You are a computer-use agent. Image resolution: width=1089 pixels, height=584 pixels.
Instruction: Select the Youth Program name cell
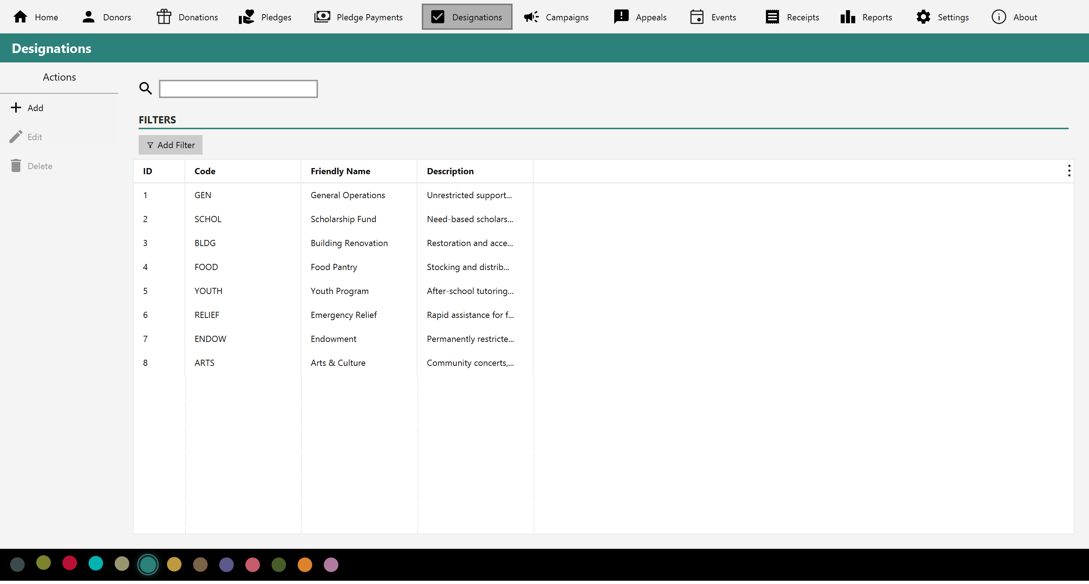point(339,292)
